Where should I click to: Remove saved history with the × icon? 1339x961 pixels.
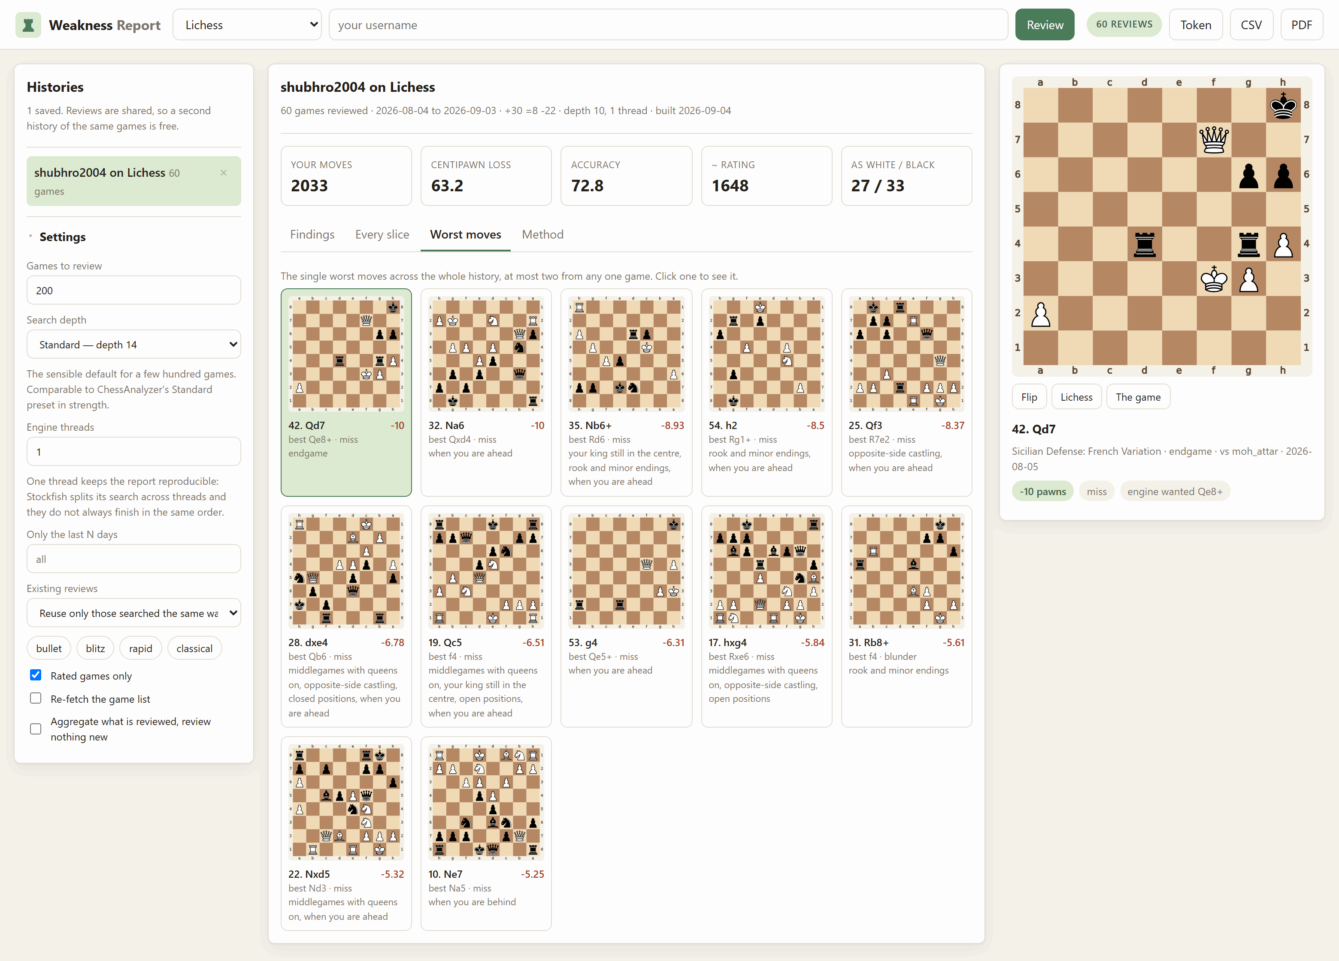(x=224, y=173)
